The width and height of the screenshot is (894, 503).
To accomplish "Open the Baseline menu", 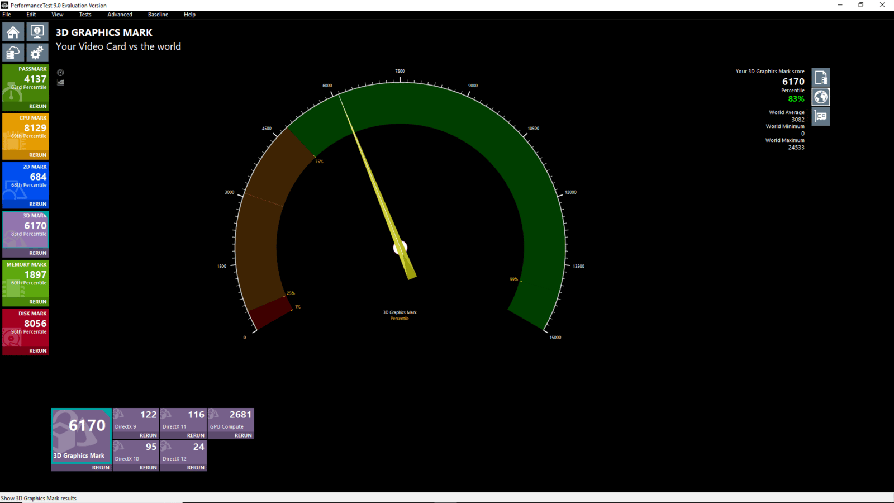I will coord(158,15).
